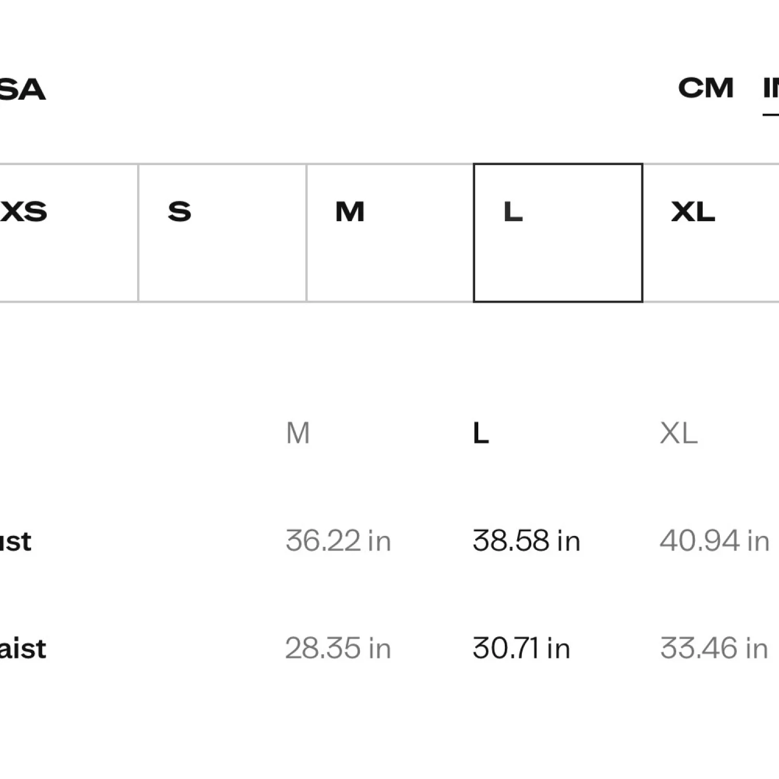Switch units to CM

[706, 88]
